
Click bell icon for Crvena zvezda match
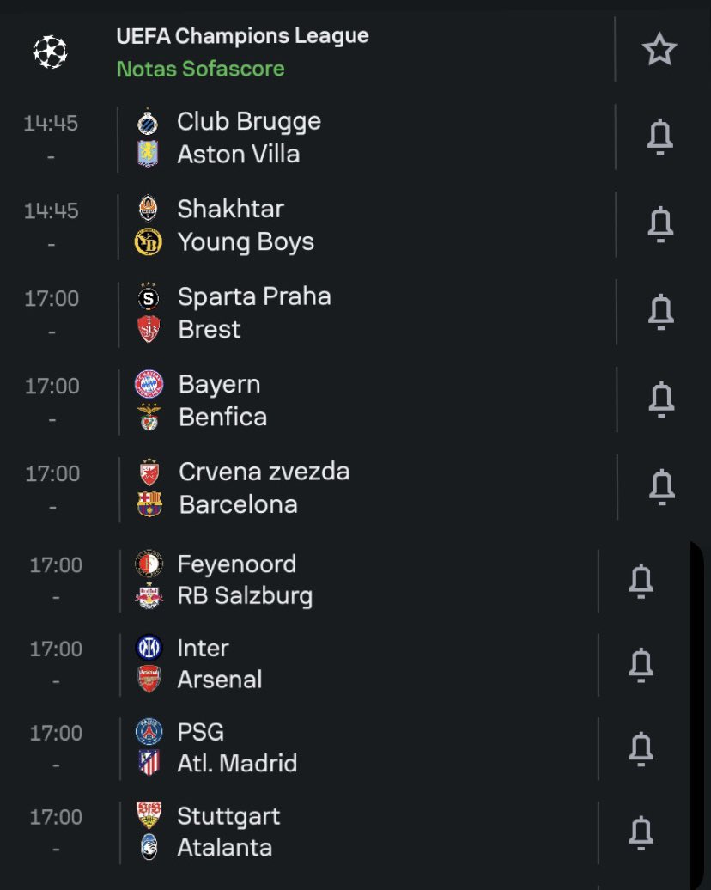point(662,486)
